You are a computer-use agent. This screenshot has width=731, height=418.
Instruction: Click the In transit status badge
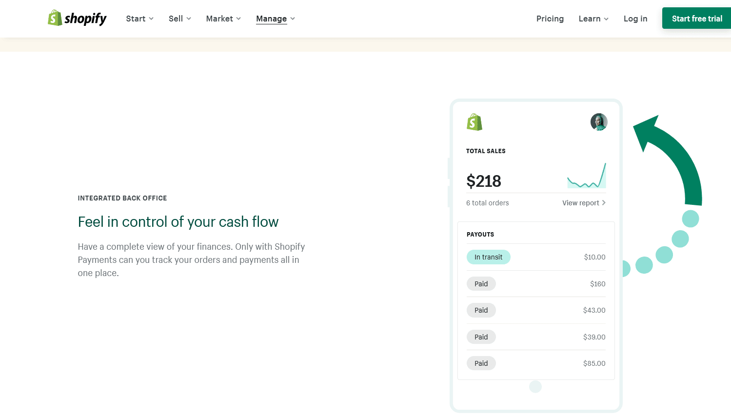point(488,257)
